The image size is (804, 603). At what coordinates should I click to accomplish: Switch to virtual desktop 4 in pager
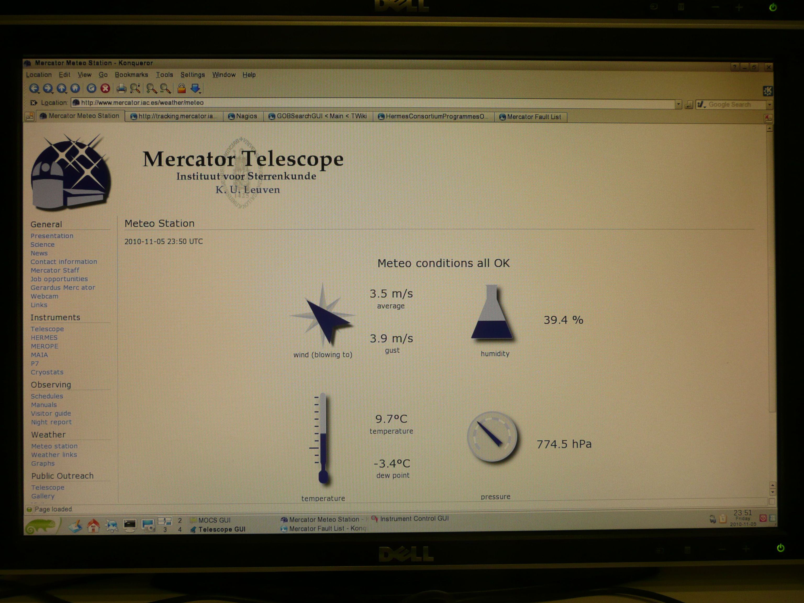180,529
